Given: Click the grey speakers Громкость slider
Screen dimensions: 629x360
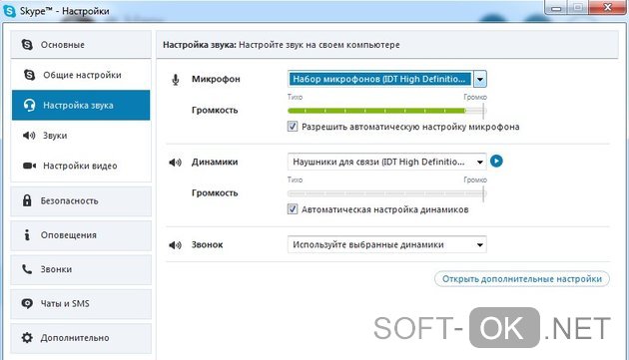Looking at the screenshot, I should [387, 193].
